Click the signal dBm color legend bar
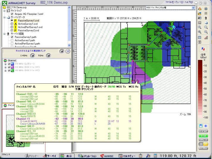This screenshot has width=212, height=159. pyautogui.click(x=200, y=89)
